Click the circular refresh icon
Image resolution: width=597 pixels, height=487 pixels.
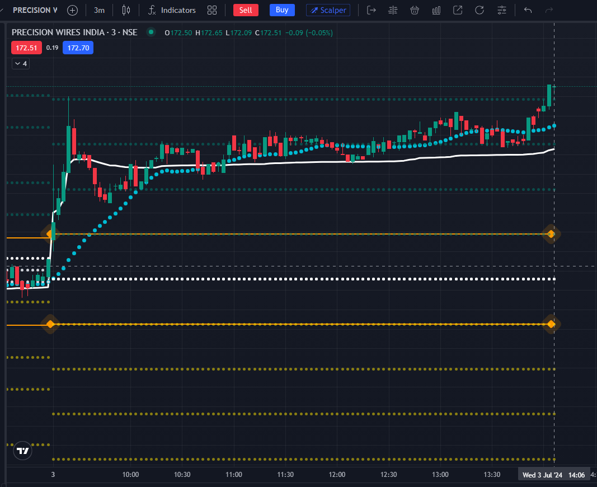[480, 10]
